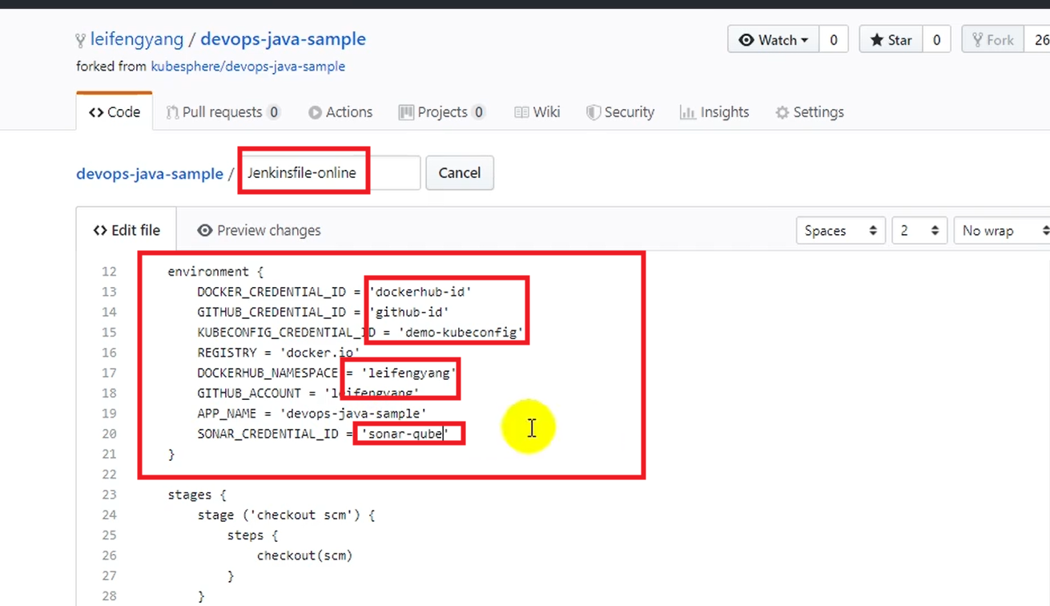
Task: Click the Jenkinsfile-online filename input field
Action: [x=329, y=173]
